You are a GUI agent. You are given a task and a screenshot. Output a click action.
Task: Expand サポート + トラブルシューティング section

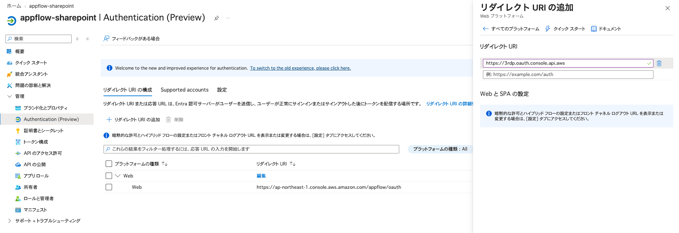pyautogui.click(x=10, y=221)
